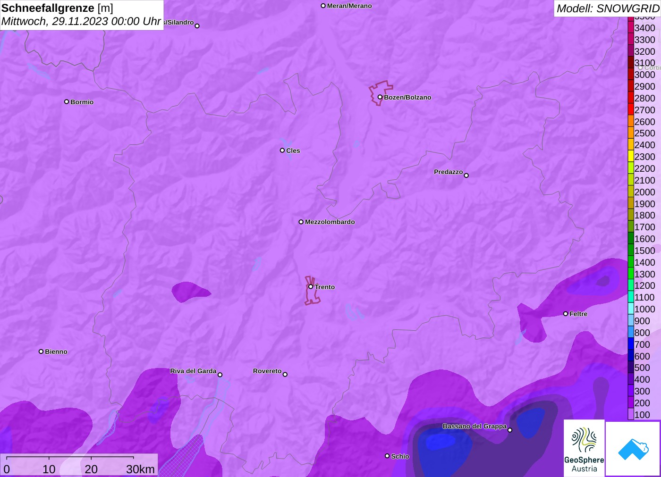Select the Silandro marker dot
The height and width of the screenshot is (477, 661).
pyautogui.click(x=197, y=26)
